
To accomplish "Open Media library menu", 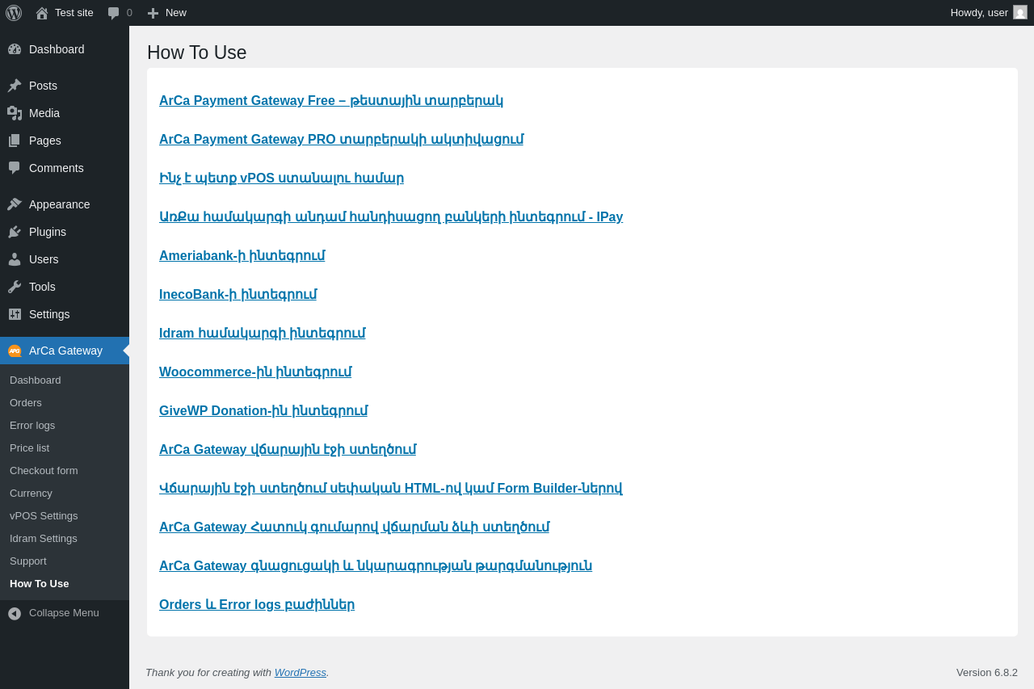I will [65, 113].
